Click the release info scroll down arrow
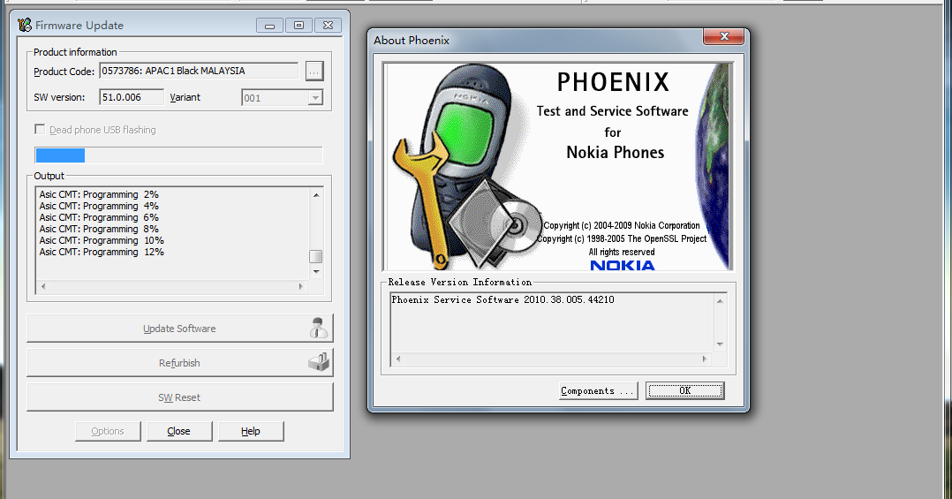Viewport: 952px width, 499px height. pyautogui.click(x=720, y=344)
